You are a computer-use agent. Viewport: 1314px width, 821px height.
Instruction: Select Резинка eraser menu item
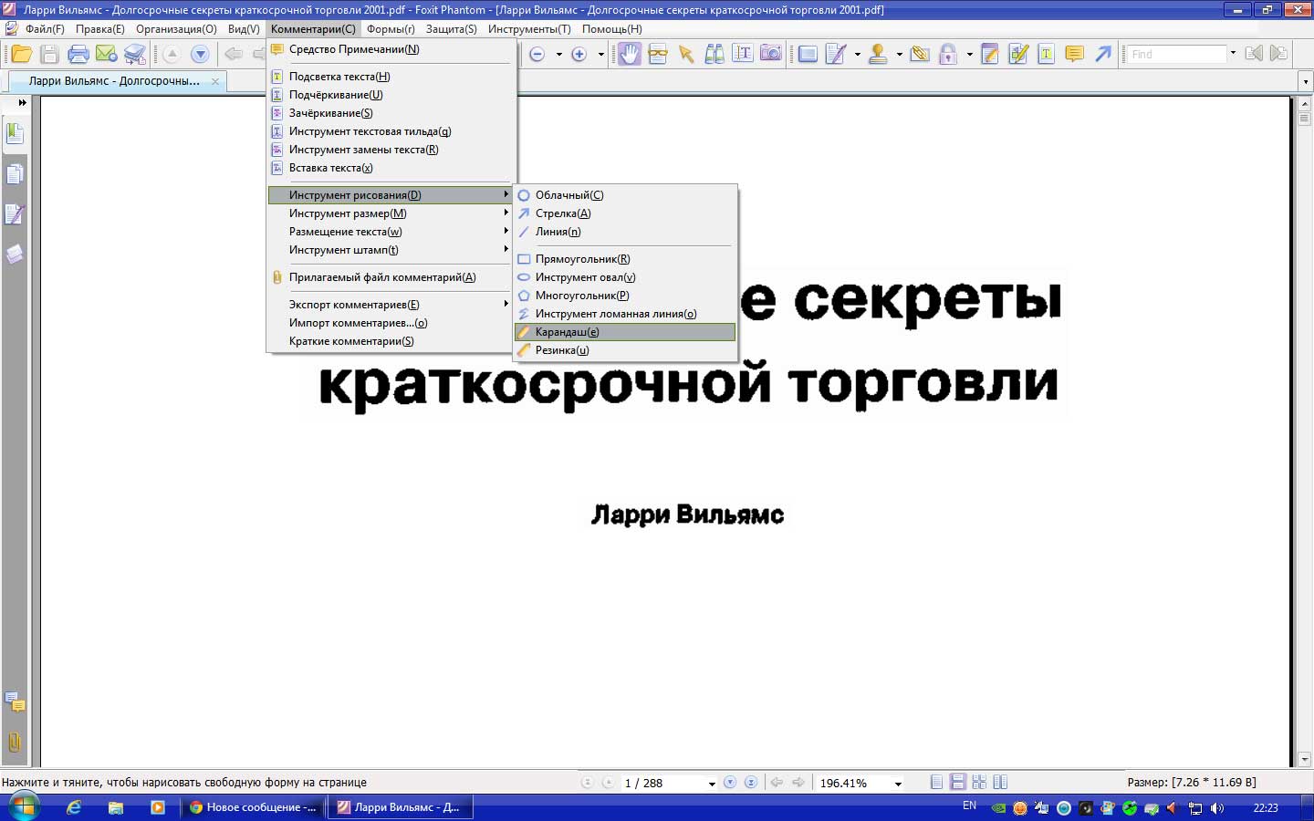pyautogui.click(x=561, y=350)
